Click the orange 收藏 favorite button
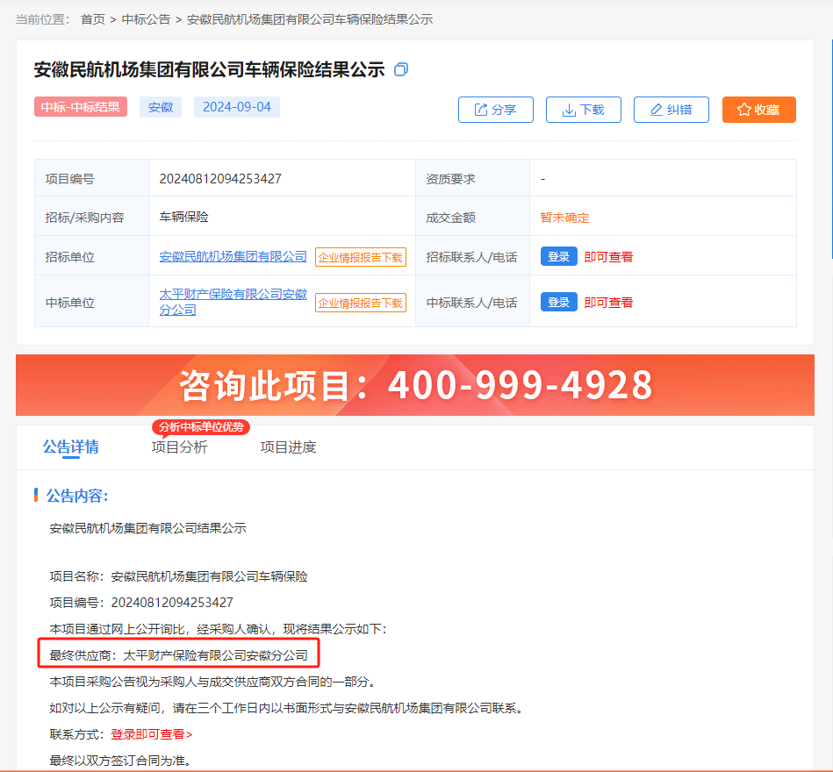This screenshot has height=772, width=833. click(x=758, y=110)
